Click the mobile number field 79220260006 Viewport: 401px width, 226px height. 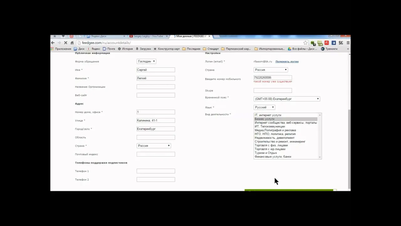click(273, 78)
